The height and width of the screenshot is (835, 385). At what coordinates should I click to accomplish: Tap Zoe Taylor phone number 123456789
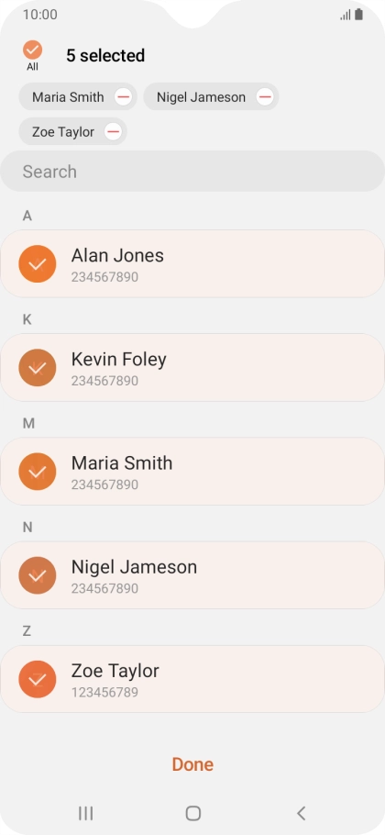(x=104, y=692)
